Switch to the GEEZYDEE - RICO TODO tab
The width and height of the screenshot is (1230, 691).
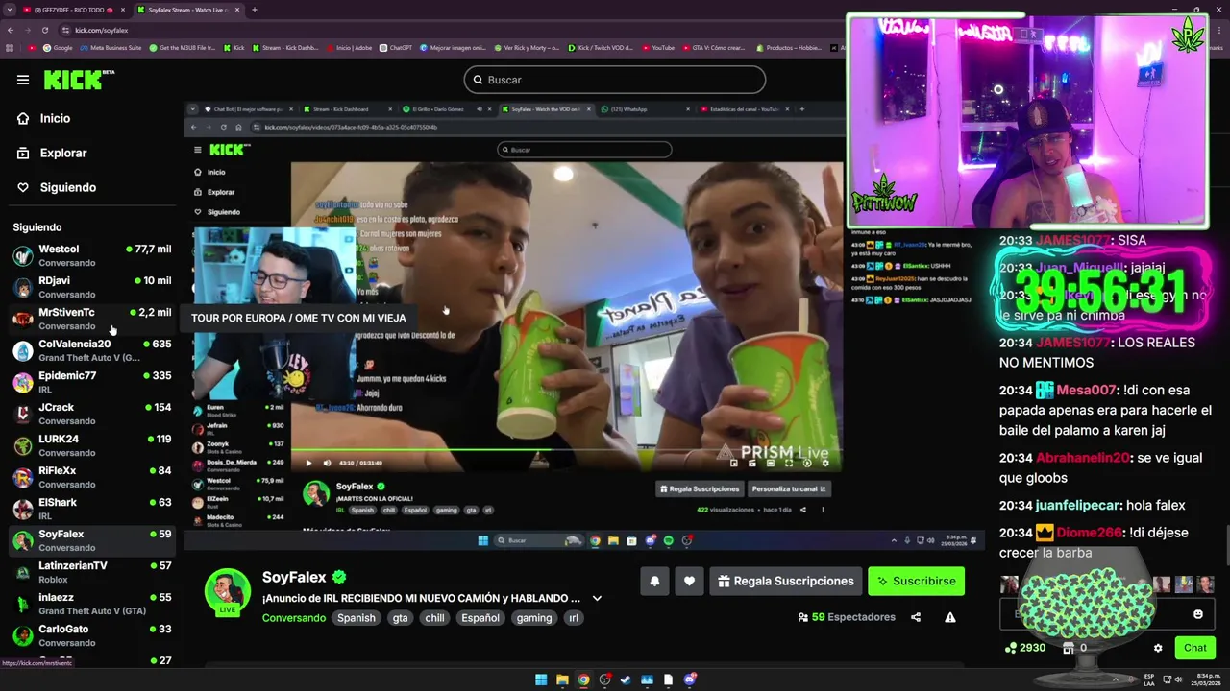72,10
